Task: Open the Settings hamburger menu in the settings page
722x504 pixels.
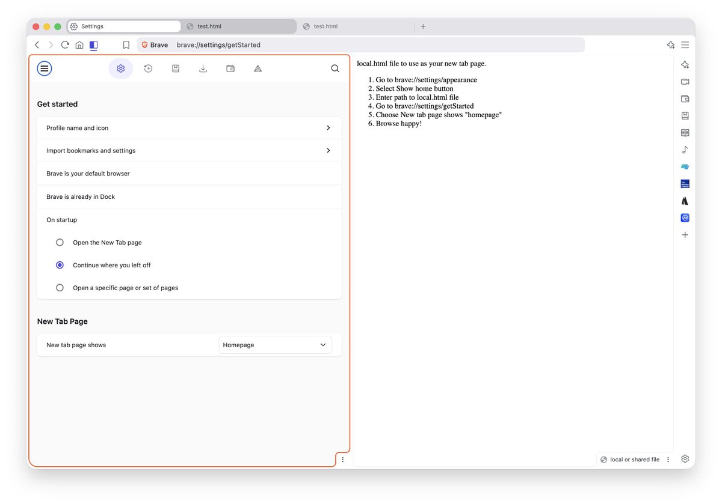Action: (x=45, y=68)
